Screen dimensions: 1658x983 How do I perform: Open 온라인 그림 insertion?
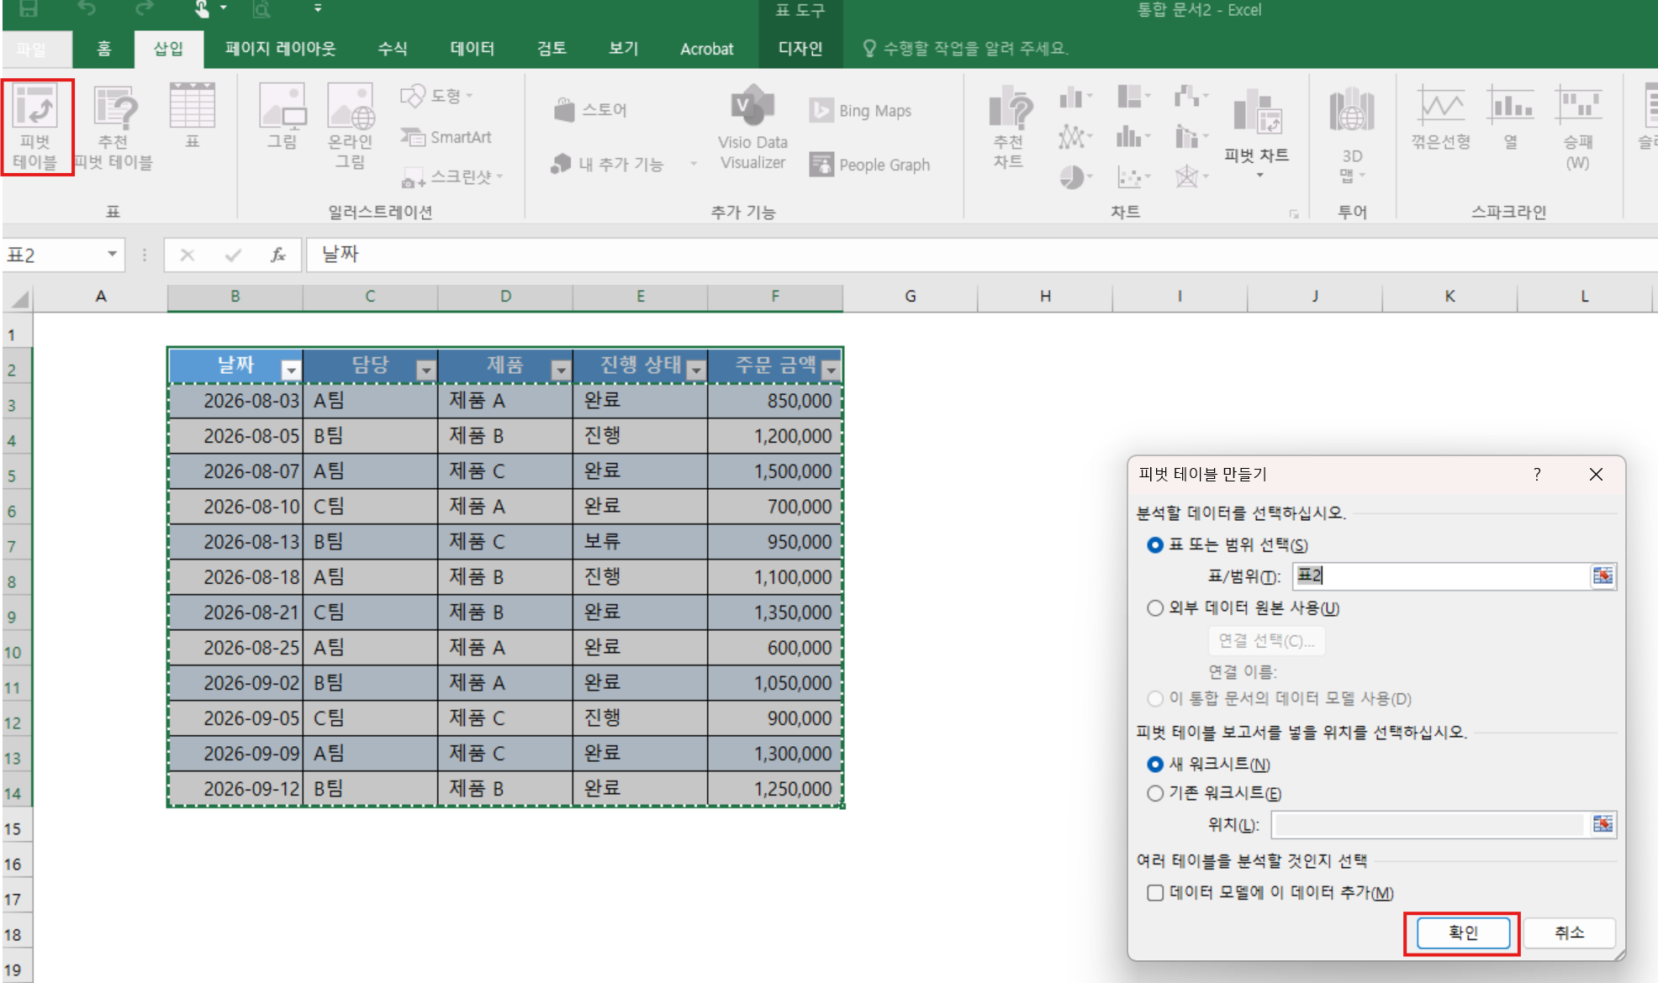(350, 126)
